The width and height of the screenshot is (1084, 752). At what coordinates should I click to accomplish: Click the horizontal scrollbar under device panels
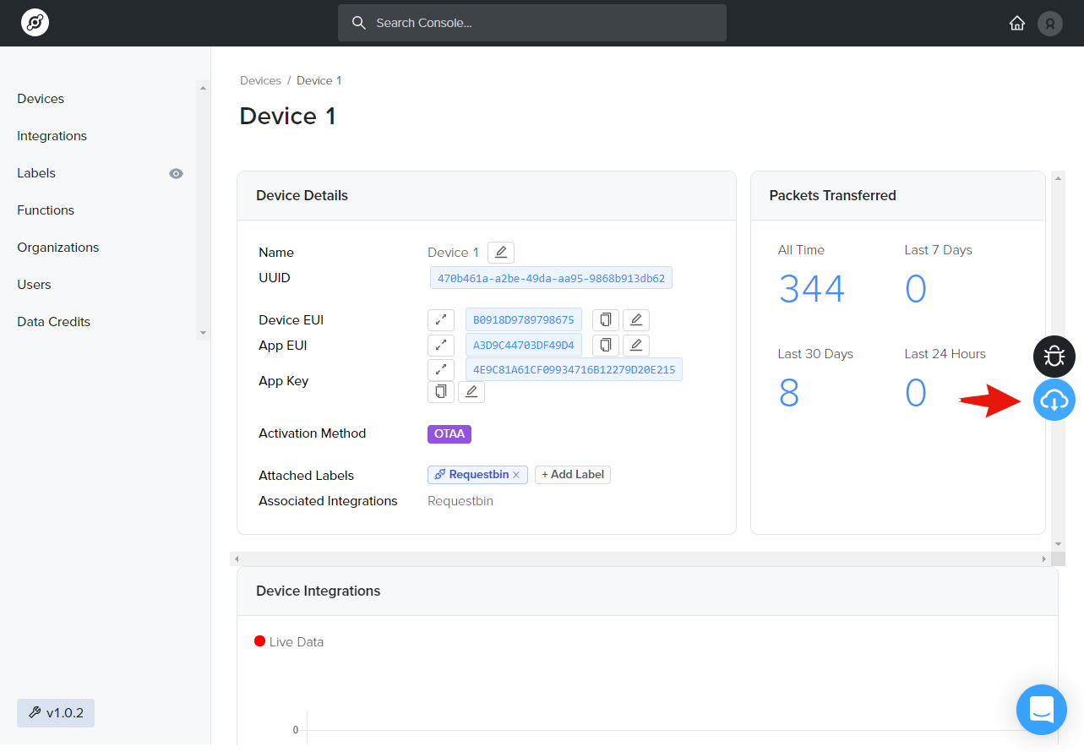tap(640, 559)
